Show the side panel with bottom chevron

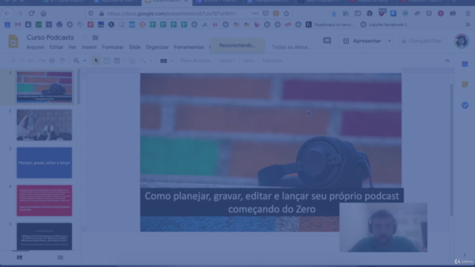pos(465,254)
